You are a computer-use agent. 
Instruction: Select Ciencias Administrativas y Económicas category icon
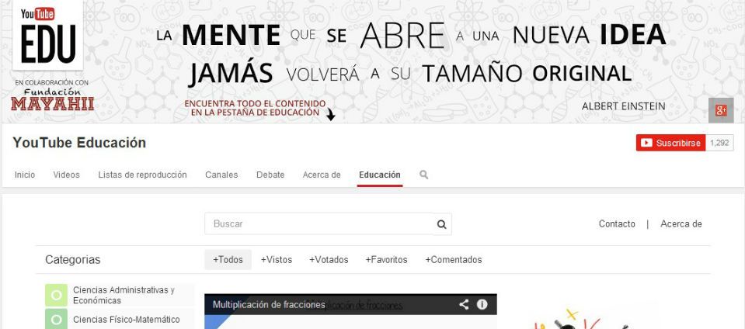(55, 295)
